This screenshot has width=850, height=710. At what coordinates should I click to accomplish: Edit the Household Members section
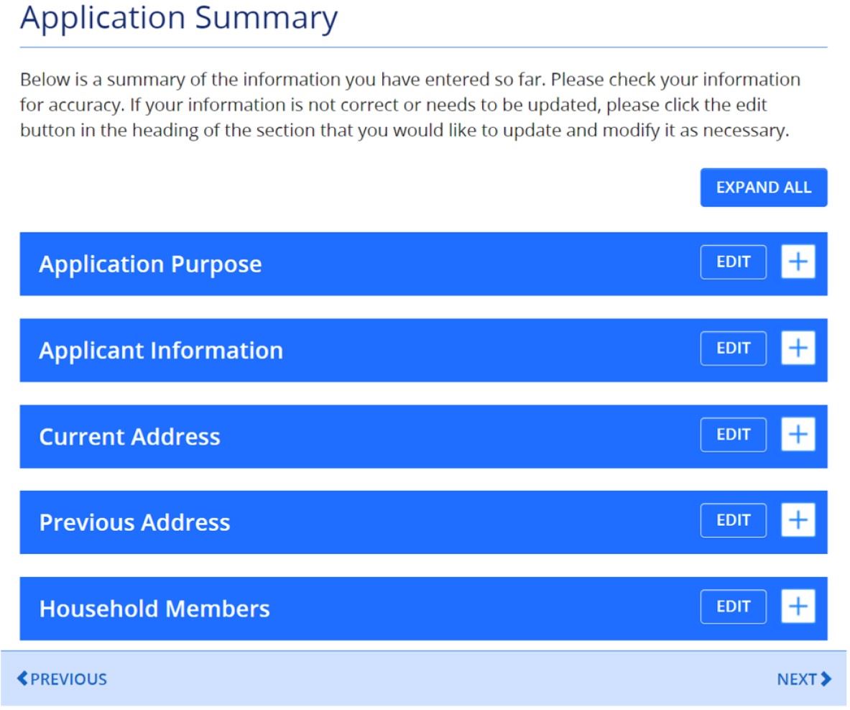click(733, 607)
